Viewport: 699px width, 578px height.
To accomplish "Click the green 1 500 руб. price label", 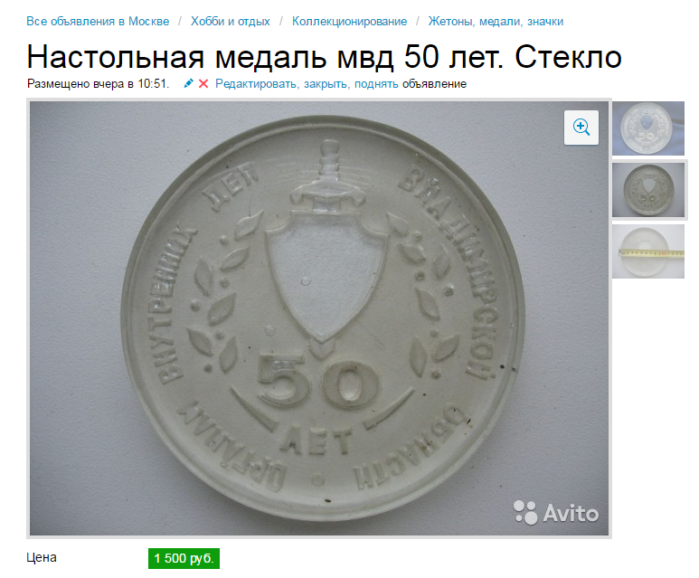I will (x=184, y=558).
